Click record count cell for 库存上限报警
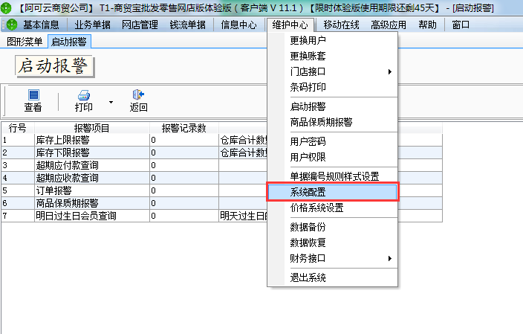Viewport: 523px width, 334px height. pos(184,140)
